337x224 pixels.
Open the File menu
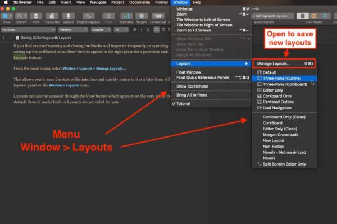tap(40, 2)
